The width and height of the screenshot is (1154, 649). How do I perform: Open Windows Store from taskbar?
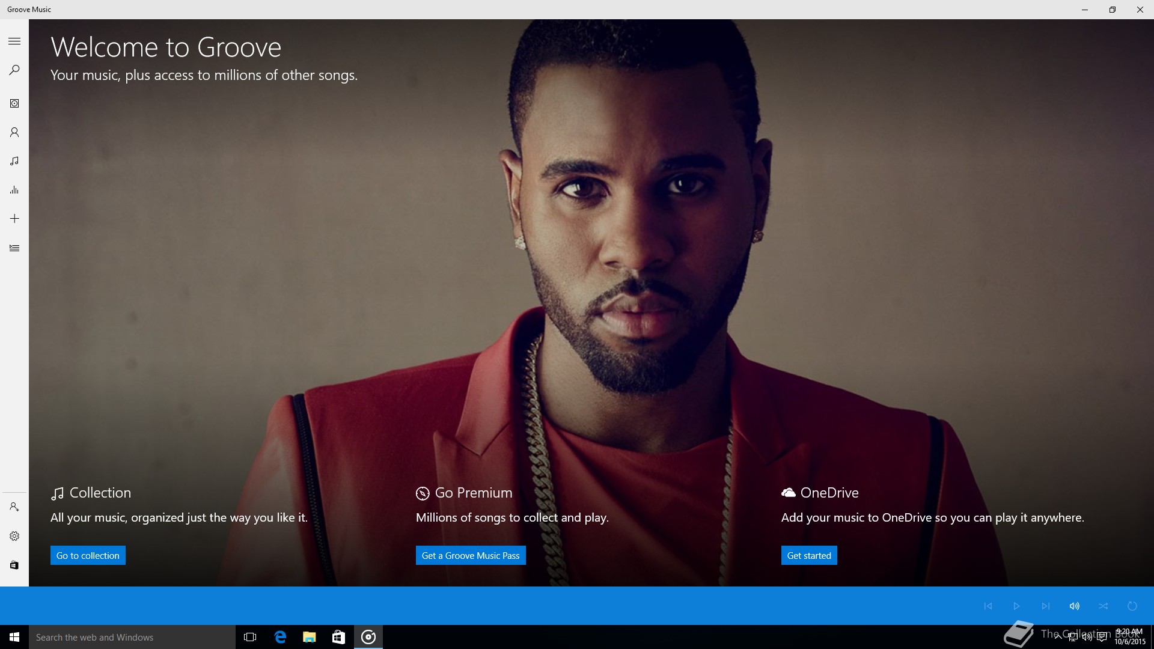pyautogui.click(x=338, y=637)
